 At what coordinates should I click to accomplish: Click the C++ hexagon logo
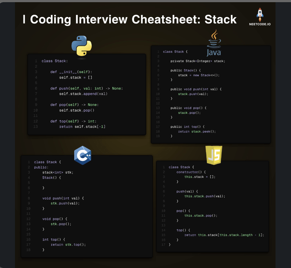pyautogui.click(x=83, y=155)
